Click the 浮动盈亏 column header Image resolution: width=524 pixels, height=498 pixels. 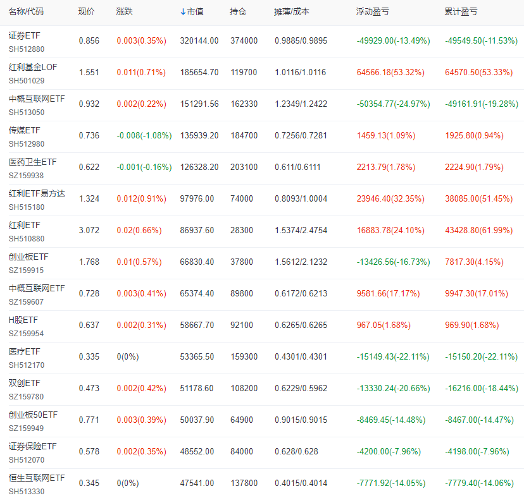[373, 11]
